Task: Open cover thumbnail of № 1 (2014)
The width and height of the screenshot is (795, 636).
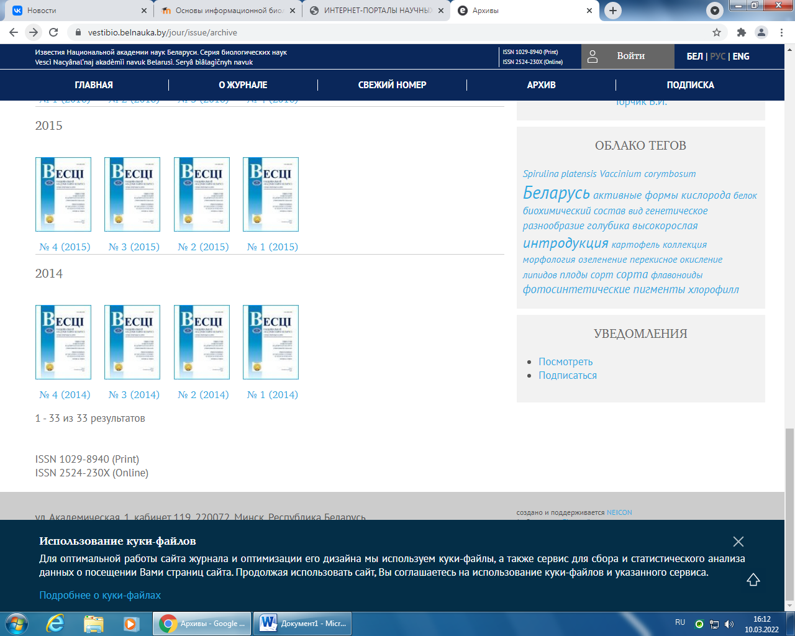Action: (x=271, y=342)
